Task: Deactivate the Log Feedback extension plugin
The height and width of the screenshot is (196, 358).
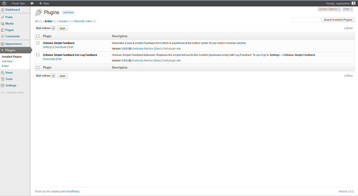Action: click(49, 59)
